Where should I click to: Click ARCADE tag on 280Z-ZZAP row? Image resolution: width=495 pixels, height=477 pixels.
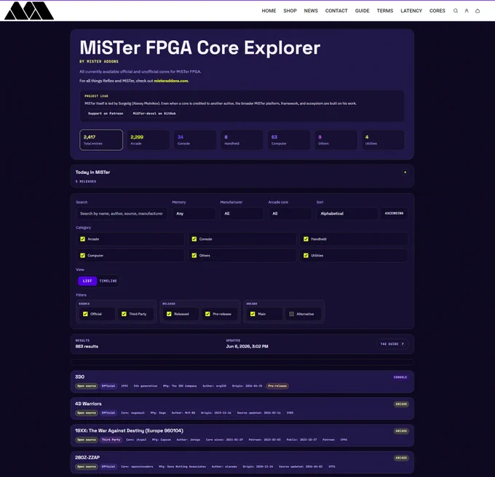pyautogui.click(x=401, y=458)
